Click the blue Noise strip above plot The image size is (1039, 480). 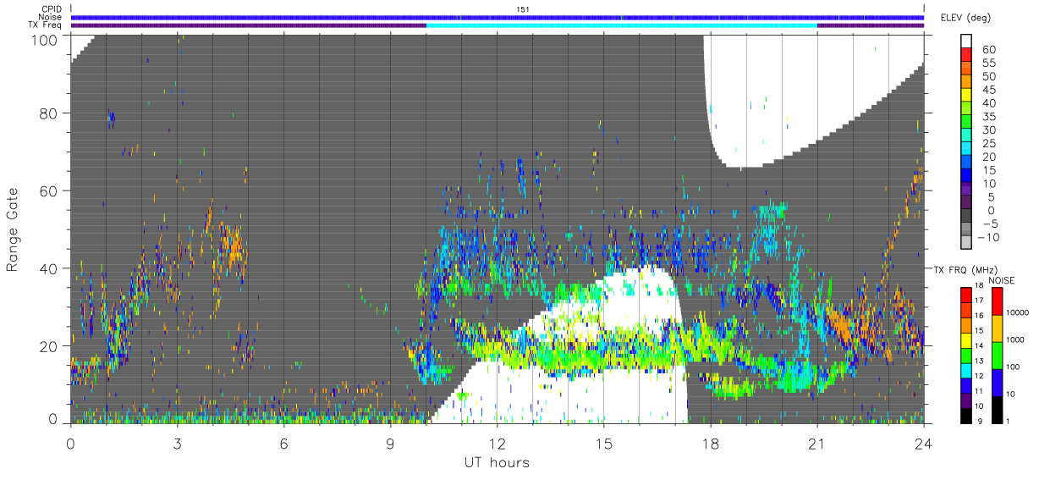(498, 17)
